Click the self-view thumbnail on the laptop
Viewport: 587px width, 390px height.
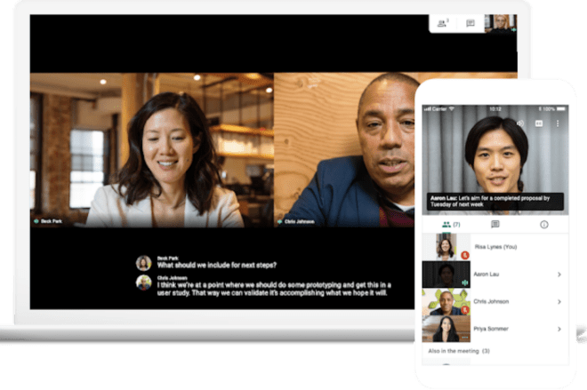(x=502, y=23)
